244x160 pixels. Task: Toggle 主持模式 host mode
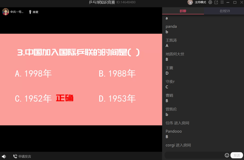pyautogui.click(x=200, y=3)
